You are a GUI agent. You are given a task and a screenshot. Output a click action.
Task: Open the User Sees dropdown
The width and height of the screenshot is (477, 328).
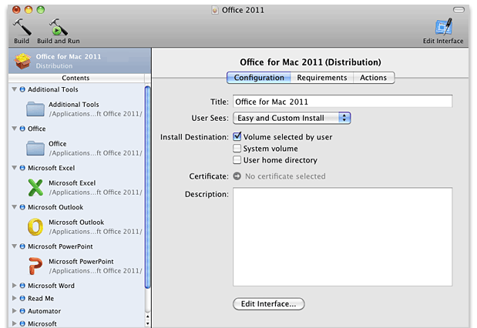292,118
